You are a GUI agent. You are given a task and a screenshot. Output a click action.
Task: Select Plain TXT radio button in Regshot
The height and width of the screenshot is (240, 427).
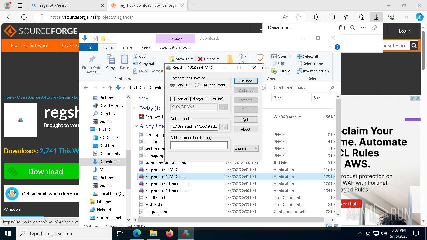[x=173, y=85]
